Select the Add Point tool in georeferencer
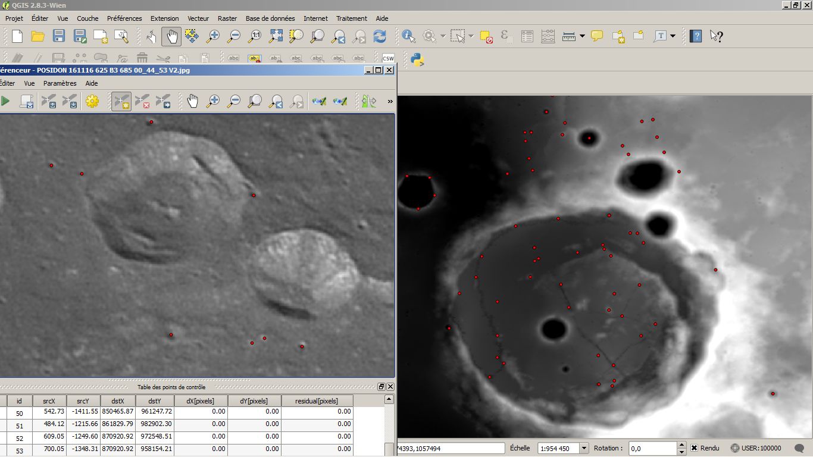Image resolution: width=813 pixels, height=457 pixels. click(121, 101)
